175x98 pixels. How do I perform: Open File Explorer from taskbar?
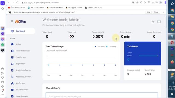[x=172, y=17]
